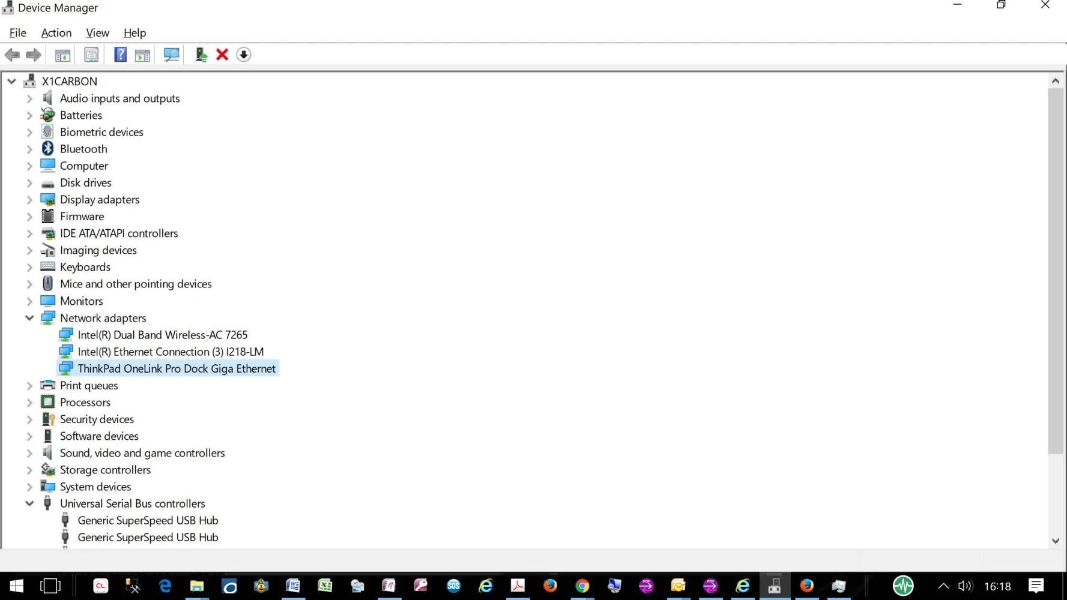
Task: Open Microsoft Word from the taskbar
Action: pyautogui.click(x=293, y=586)
